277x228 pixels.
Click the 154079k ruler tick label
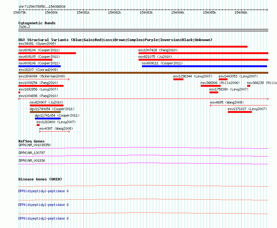(20, 12)
